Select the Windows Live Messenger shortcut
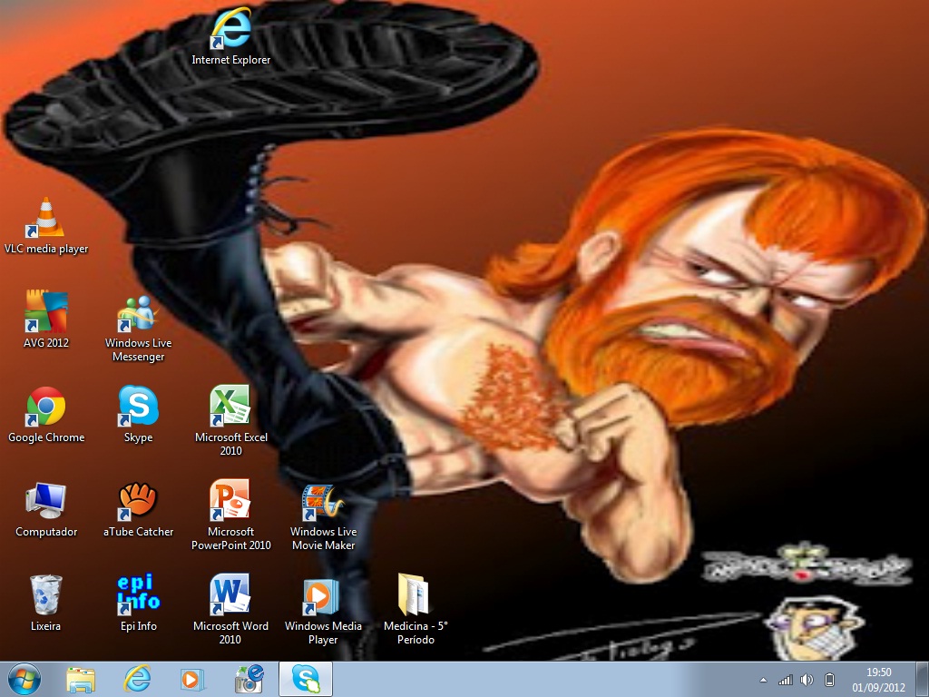The width and height of the screenshot is (929, 697). tap(138, 327)
